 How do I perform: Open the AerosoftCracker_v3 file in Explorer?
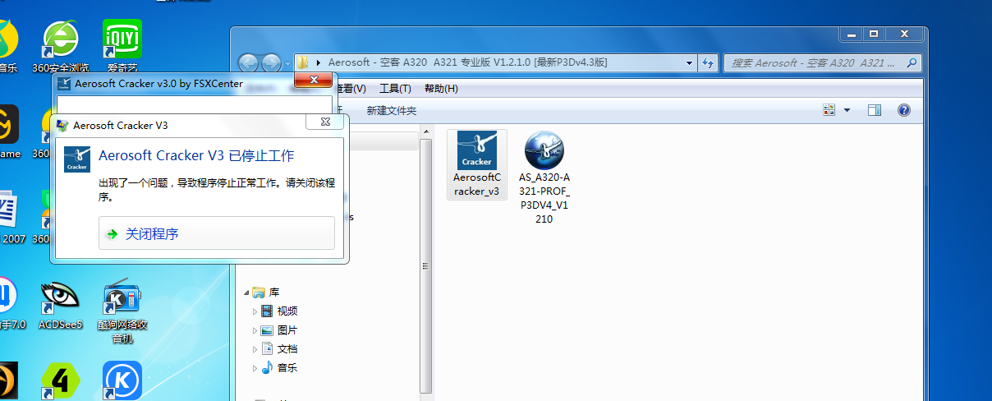coord(476,165)
